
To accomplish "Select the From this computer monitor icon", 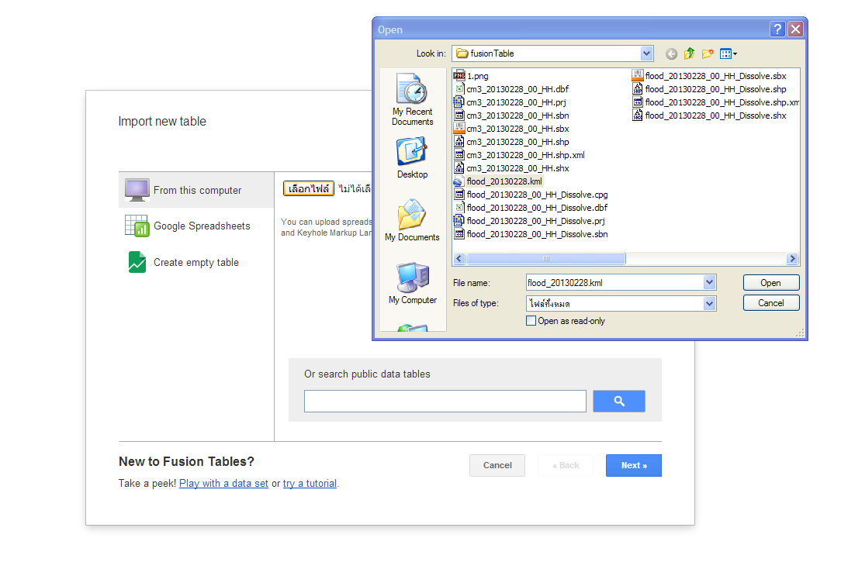I will point(137,190).
